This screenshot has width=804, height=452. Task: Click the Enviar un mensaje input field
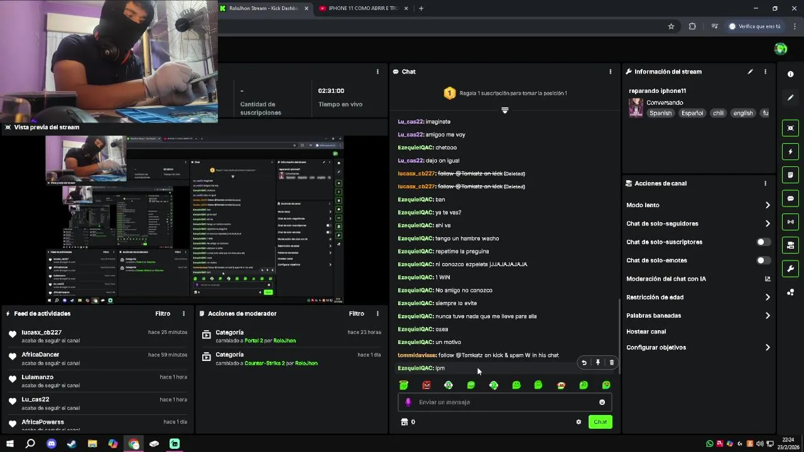point(505,402)
